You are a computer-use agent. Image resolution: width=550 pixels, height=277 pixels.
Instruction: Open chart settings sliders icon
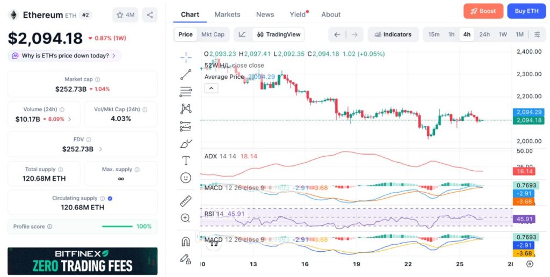pyautogui.click(x=537, y=34)
